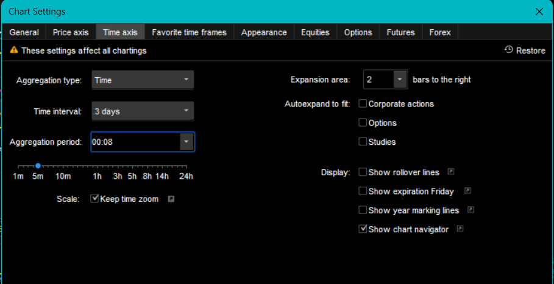Click the info icon next to Show rollover lines
This screenshot has height=284, width=554.
coord(451,172)
